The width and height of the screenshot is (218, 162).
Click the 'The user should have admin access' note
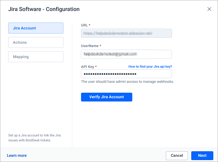(x=128, y=82)
